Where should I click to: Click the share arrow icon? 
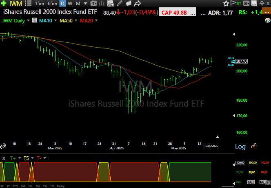pos(138,3)
